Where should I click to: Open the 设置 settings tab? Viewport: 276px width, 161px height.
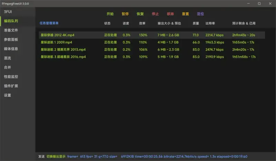pos(8,95)
